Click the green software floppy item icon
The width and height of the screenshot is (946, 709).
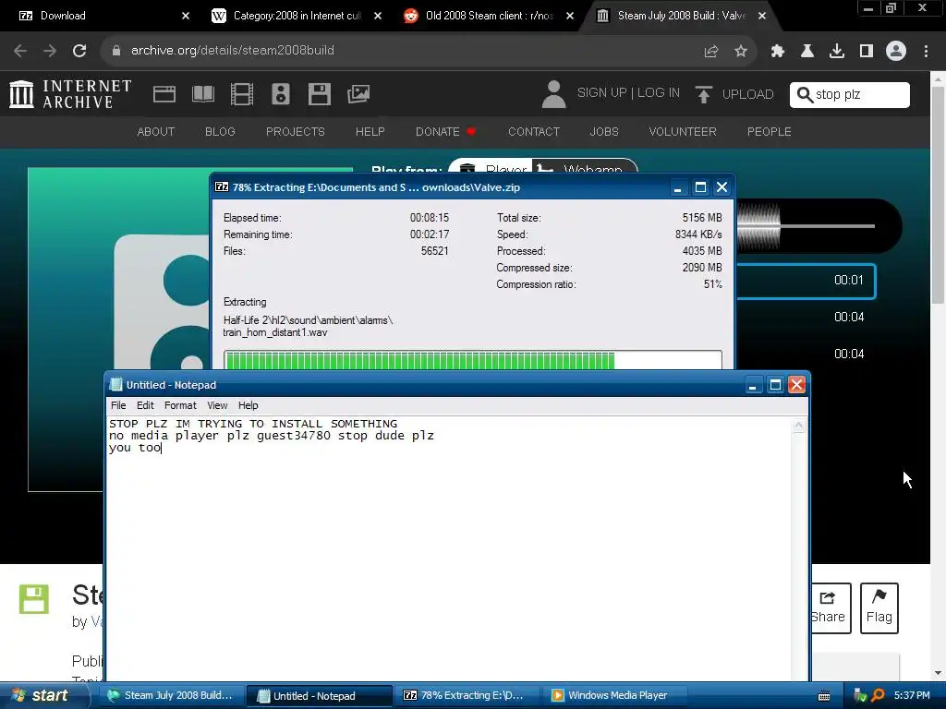(34, 599)
